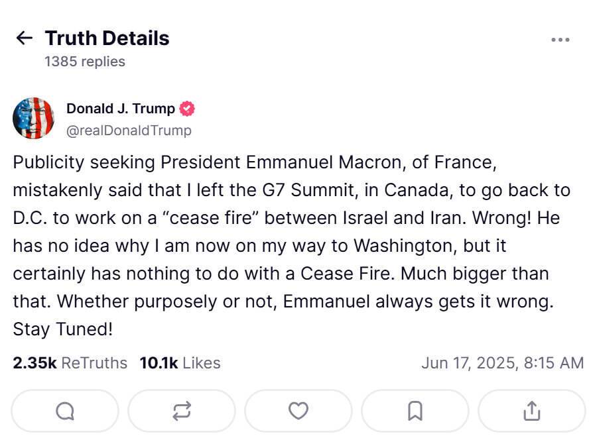Go back using the left arrow

pyautogui.click(x=24, y=38)
